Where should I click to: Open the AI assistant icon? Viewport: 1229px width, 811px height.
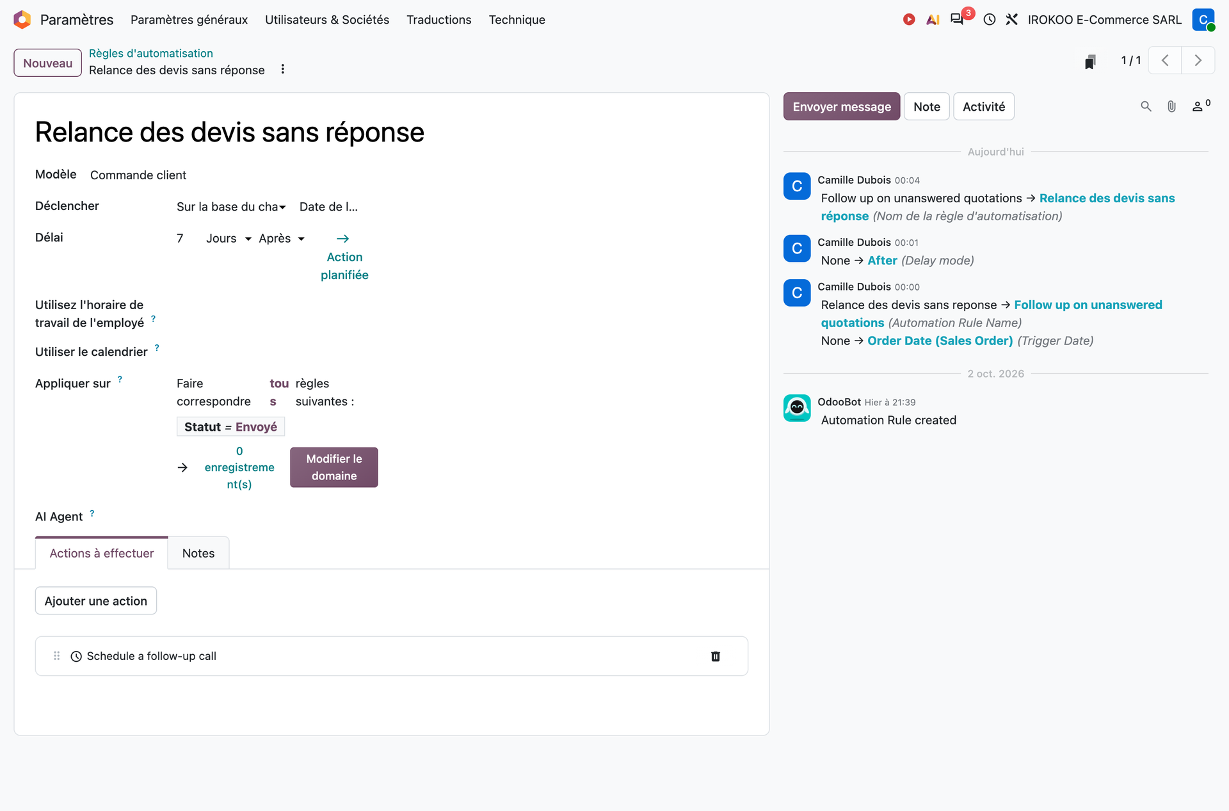933,20
